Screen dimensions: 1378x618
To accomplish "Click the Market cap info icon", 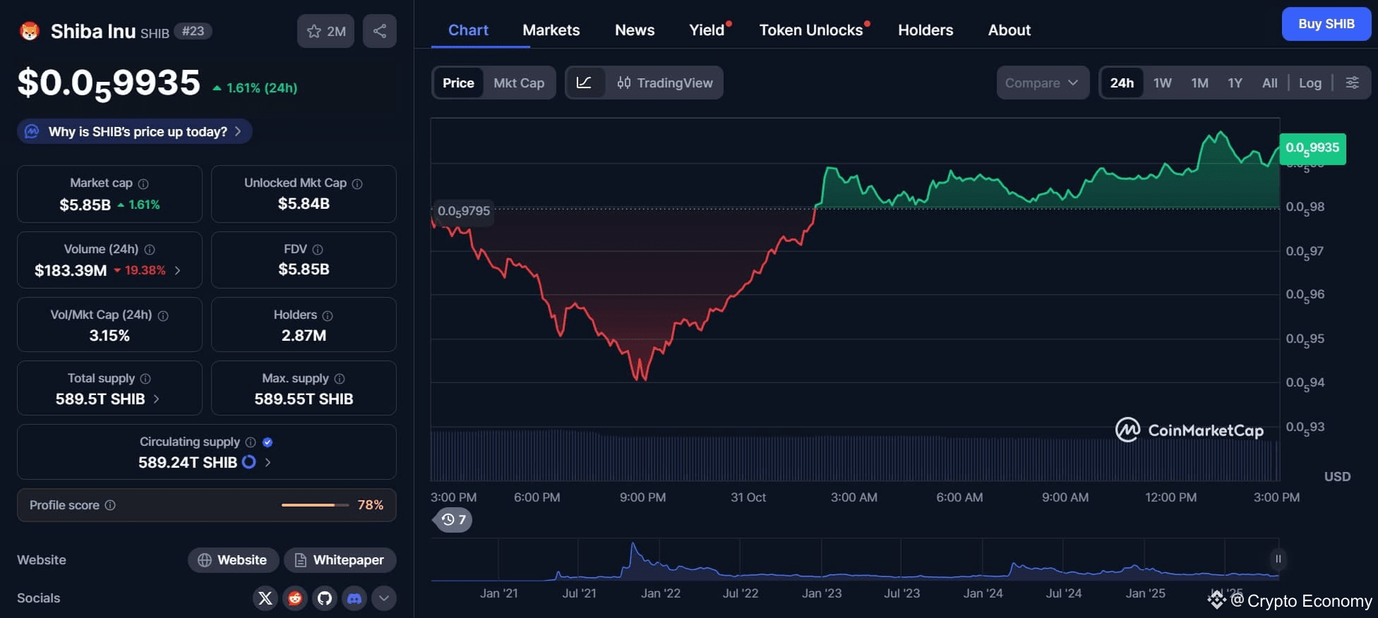I will pos(143,183).
